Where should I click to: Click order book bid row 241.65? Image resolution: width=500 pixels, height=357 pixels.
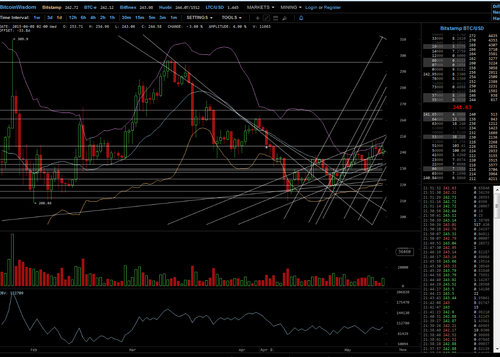[444, 114]
